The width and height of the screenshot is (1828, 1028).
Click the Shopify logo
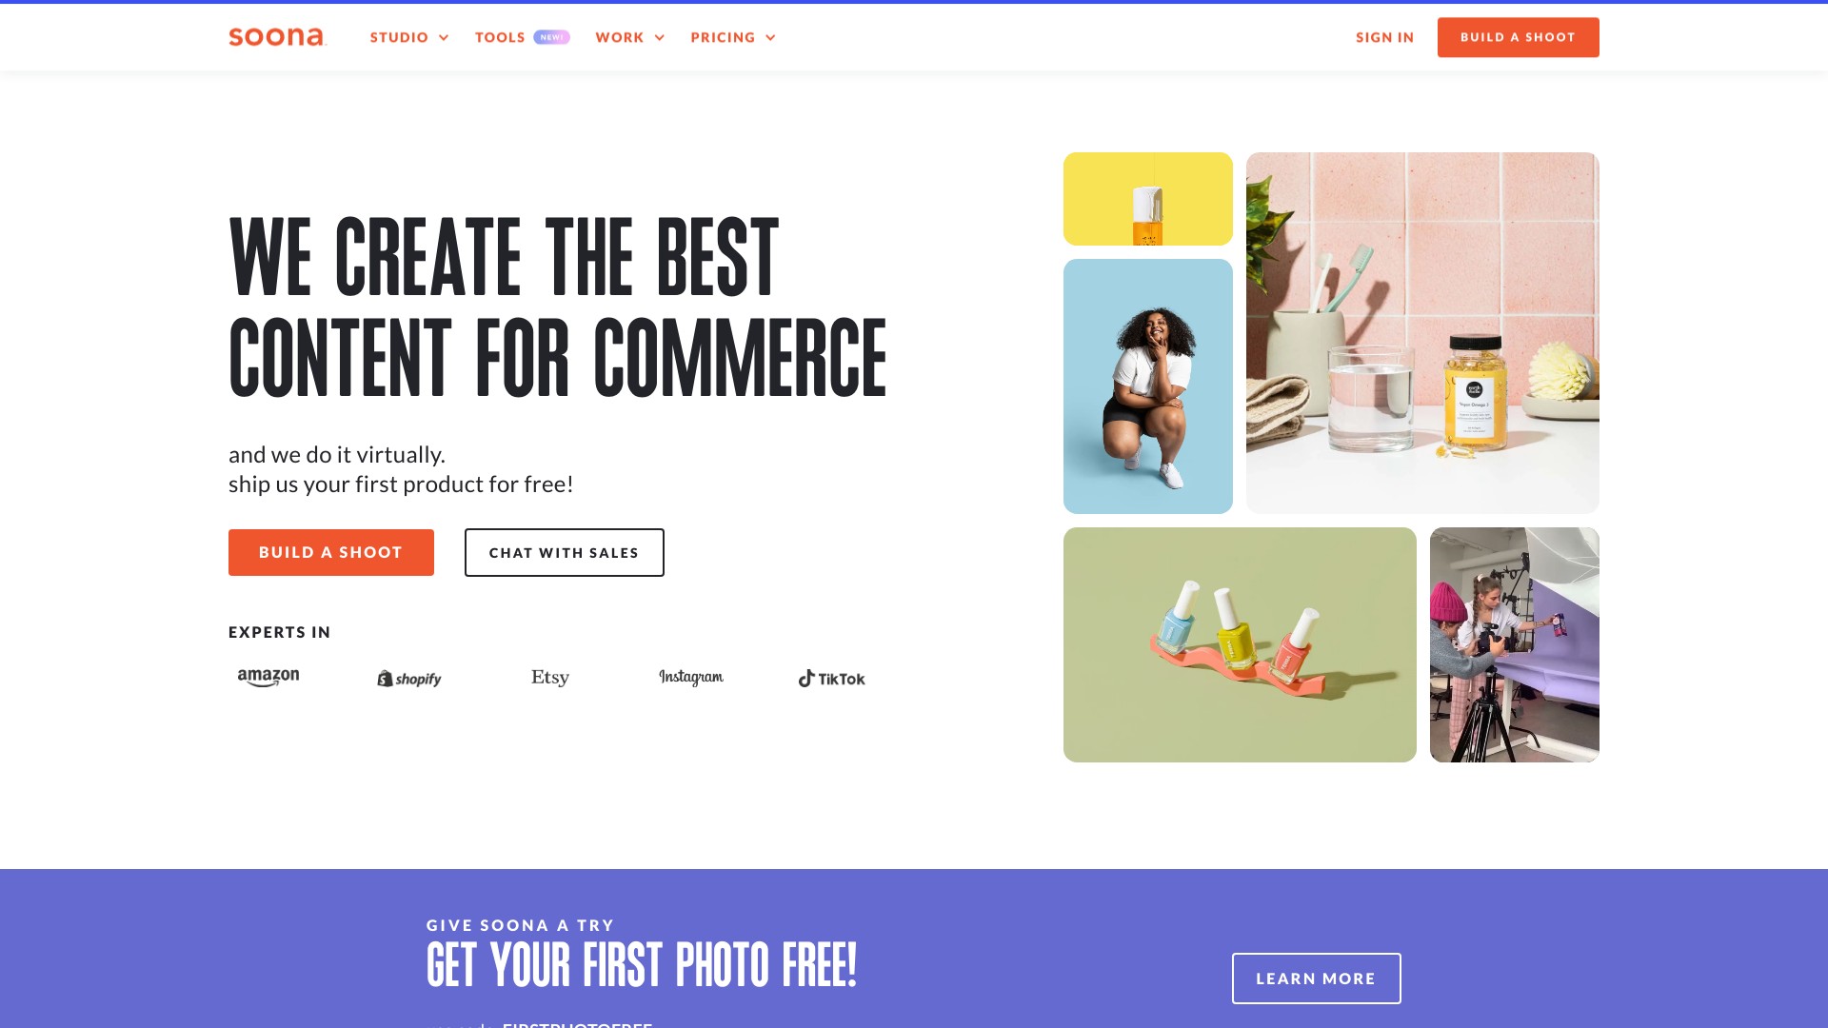[x=409, y=679]
